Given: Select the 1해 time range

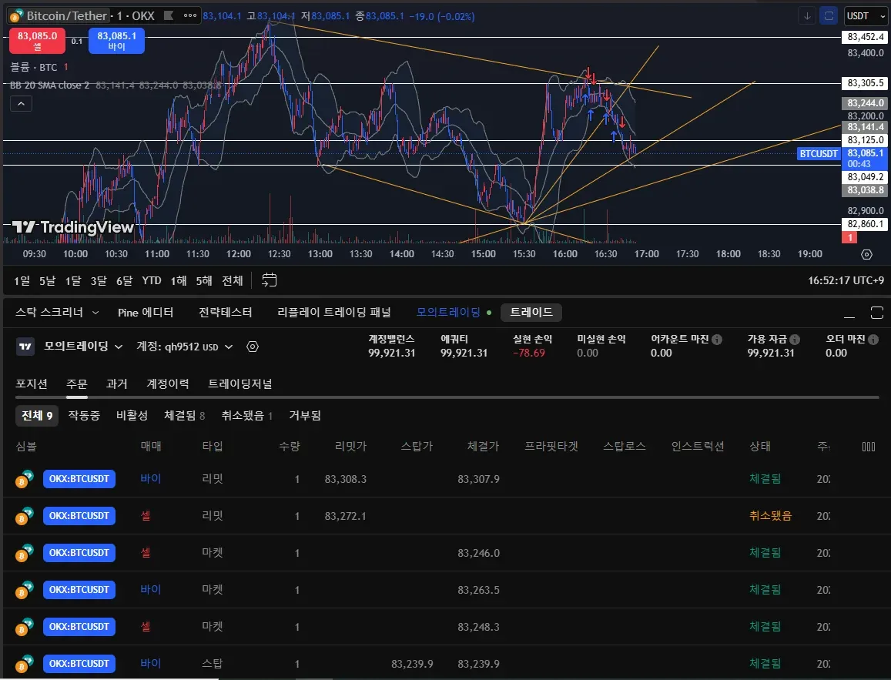Looking at the screenshot, I should click(179, 280).
